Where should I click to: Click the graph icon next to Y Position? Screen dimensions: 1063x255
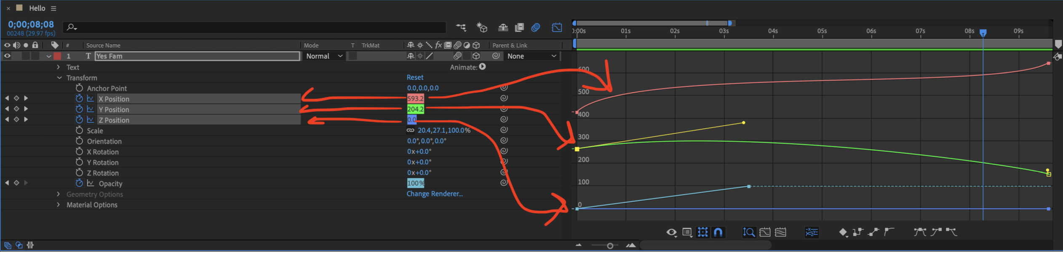click(x=90, y=109)
